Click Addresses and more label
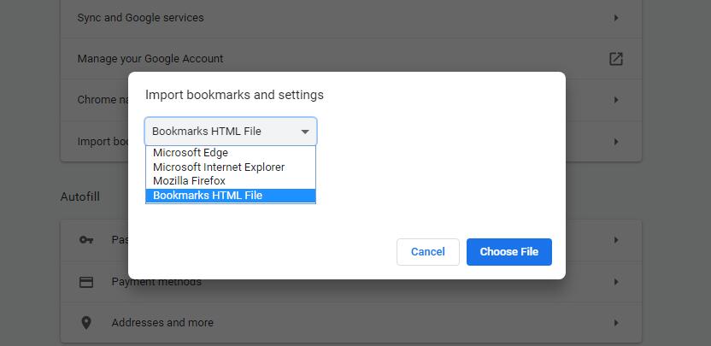The image size is (711, 346). pyautogui.click(x=162, y=323)
